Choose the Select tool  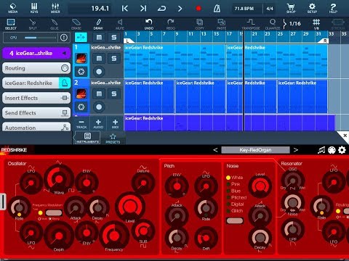11,24
